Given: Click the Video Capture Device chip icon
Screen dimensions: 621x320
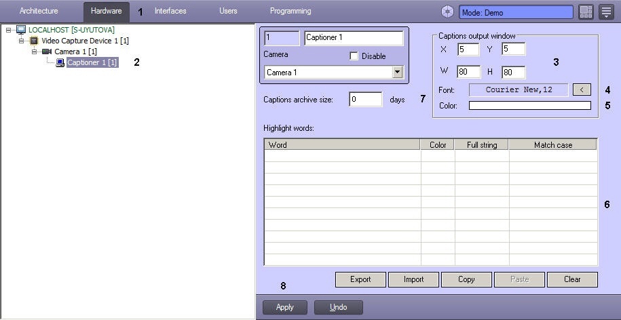Looking at the screenshot, I should [x=34, y=41].
